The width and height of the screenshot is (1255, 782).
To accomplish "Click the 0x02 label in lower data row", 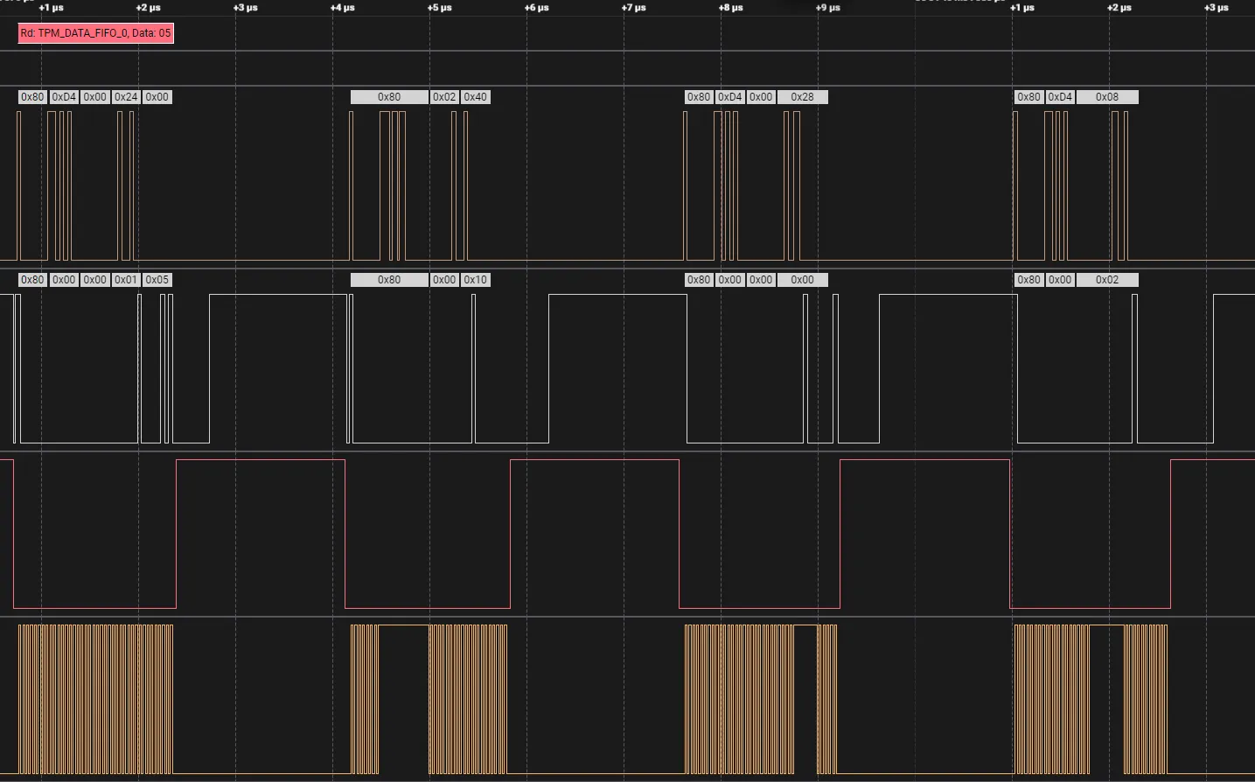I will [x=1106, y=280].
